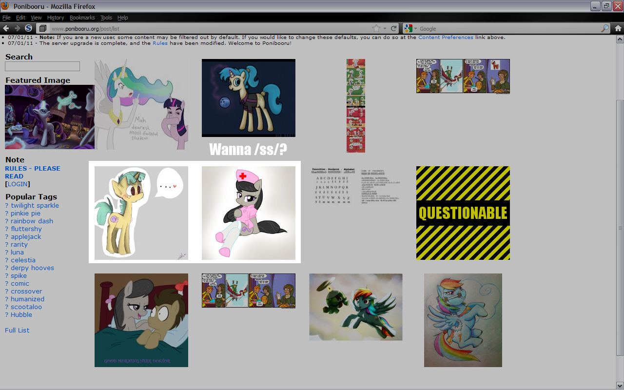Screen dimensions: 624x390
Task: Click the magnifying glass search icon
Action: click(x=605, y=28)
